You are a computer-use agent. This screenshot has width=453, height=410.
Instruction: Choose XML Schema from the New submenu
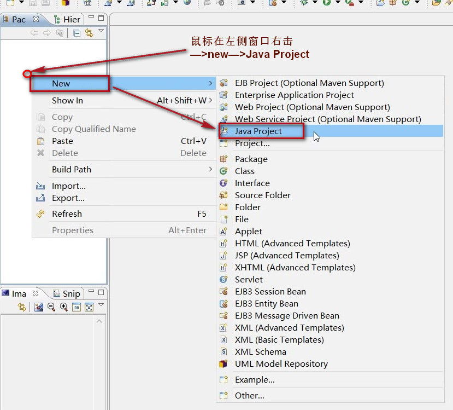(x=261, y=351)
